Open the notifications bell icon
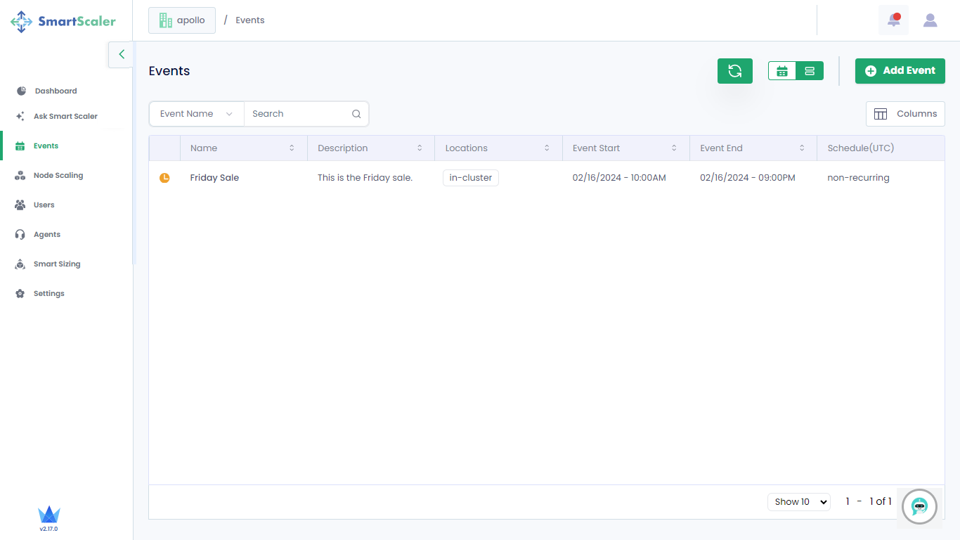The width and height of the screenshot is (960, 540). (x=893, y=20)
